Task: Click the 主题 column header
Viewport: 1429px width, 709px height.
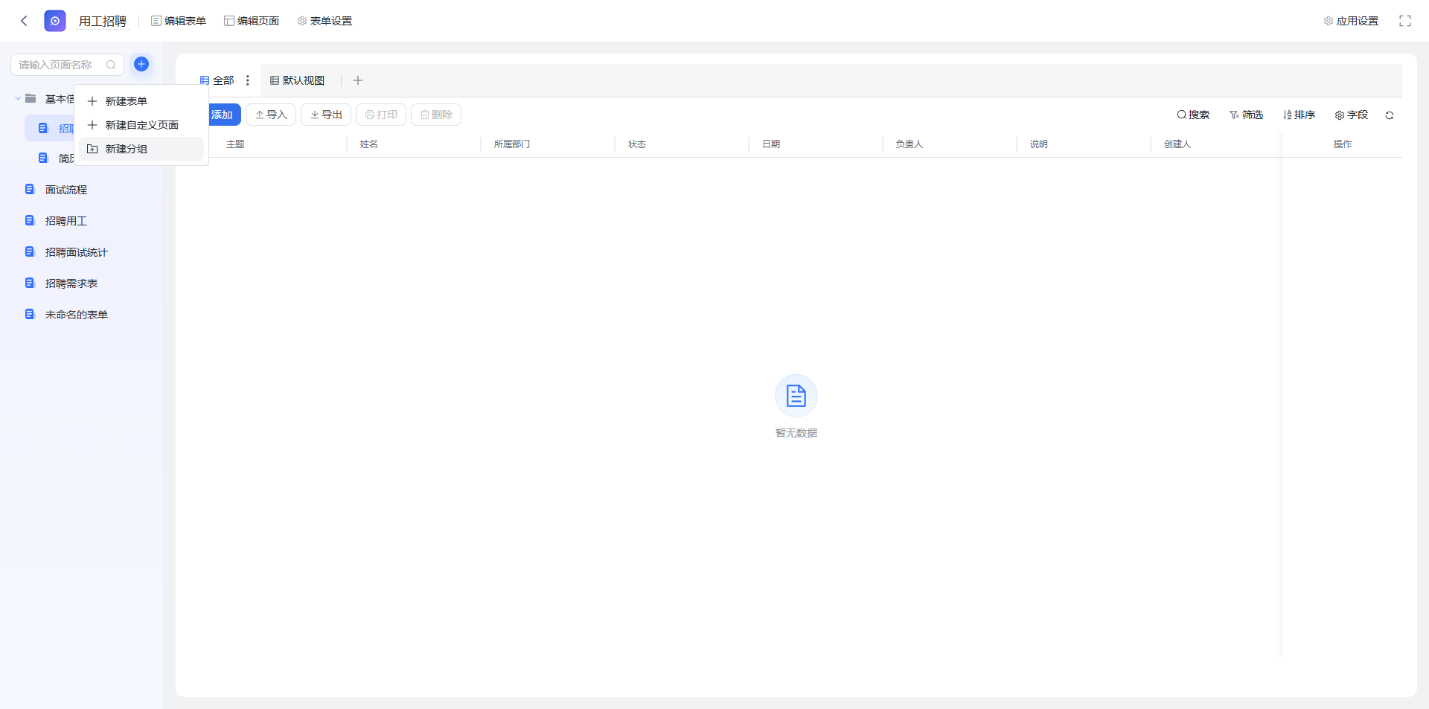Action: point(235,144)
